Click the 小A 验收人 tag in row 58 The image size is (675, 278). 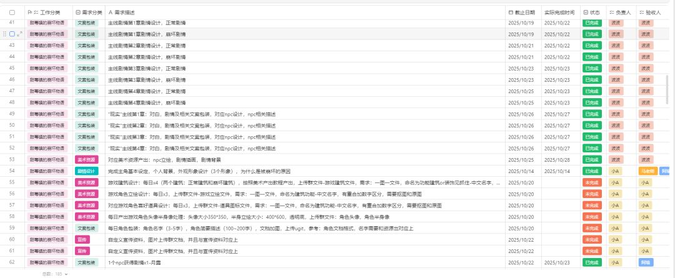[x=645, y=217]
